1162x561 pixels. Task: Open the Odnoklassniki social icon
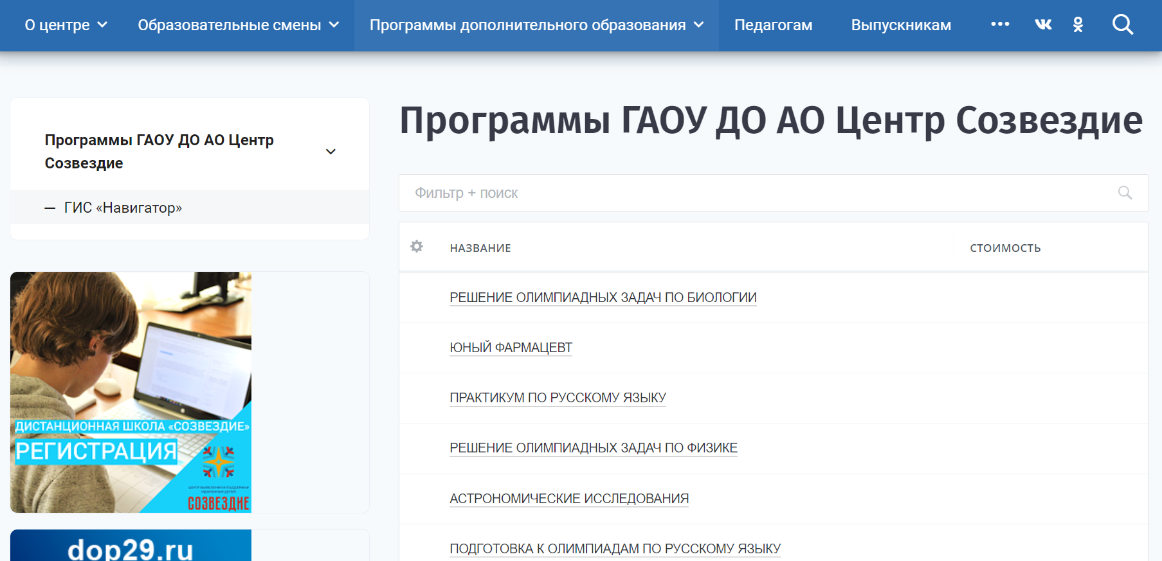tap(1078, 24)
